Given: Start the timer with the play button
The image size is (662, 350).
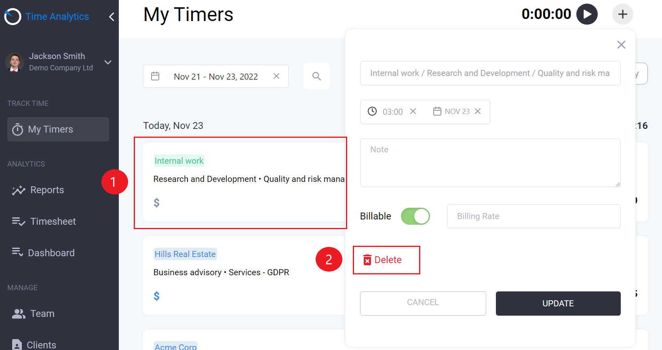Looking at the screenshot, I should 587,14.
